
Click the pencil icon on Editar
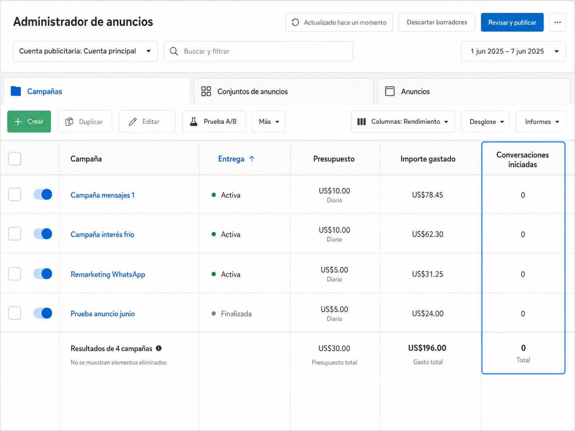(133, 121)
